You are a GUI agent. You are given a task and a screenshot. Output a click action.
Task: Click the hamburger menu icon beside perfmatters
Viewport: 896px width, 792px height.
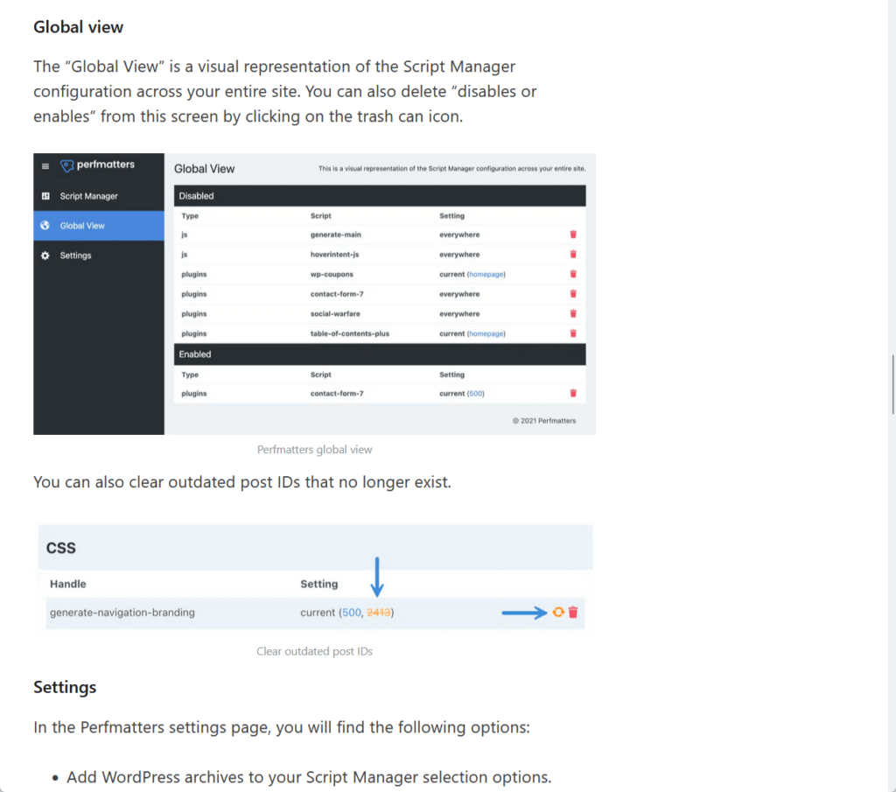tap(45, 166)
